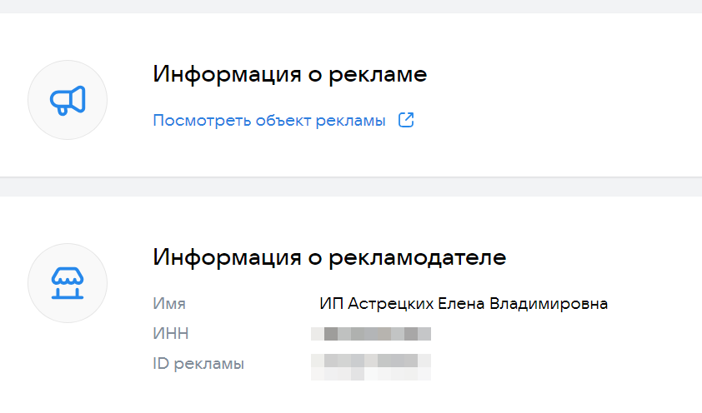Click the storefront advertiser icon
The width and height of the screenshot is (702, 413).
point(68,283)
